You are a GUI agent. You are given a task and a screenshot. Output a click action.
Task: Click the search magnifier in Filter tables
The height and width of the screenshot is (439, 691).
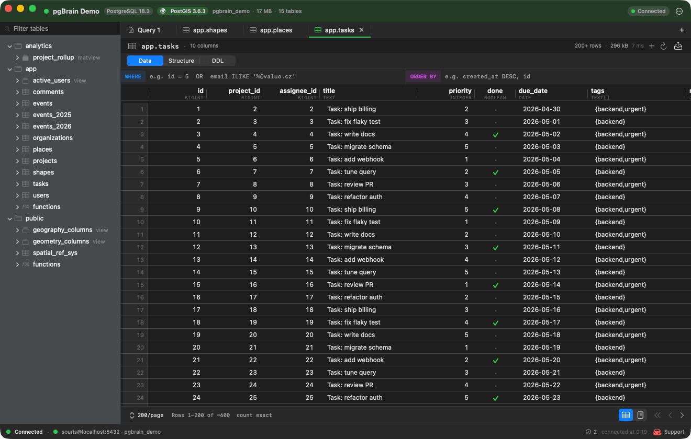coord(7,29)
